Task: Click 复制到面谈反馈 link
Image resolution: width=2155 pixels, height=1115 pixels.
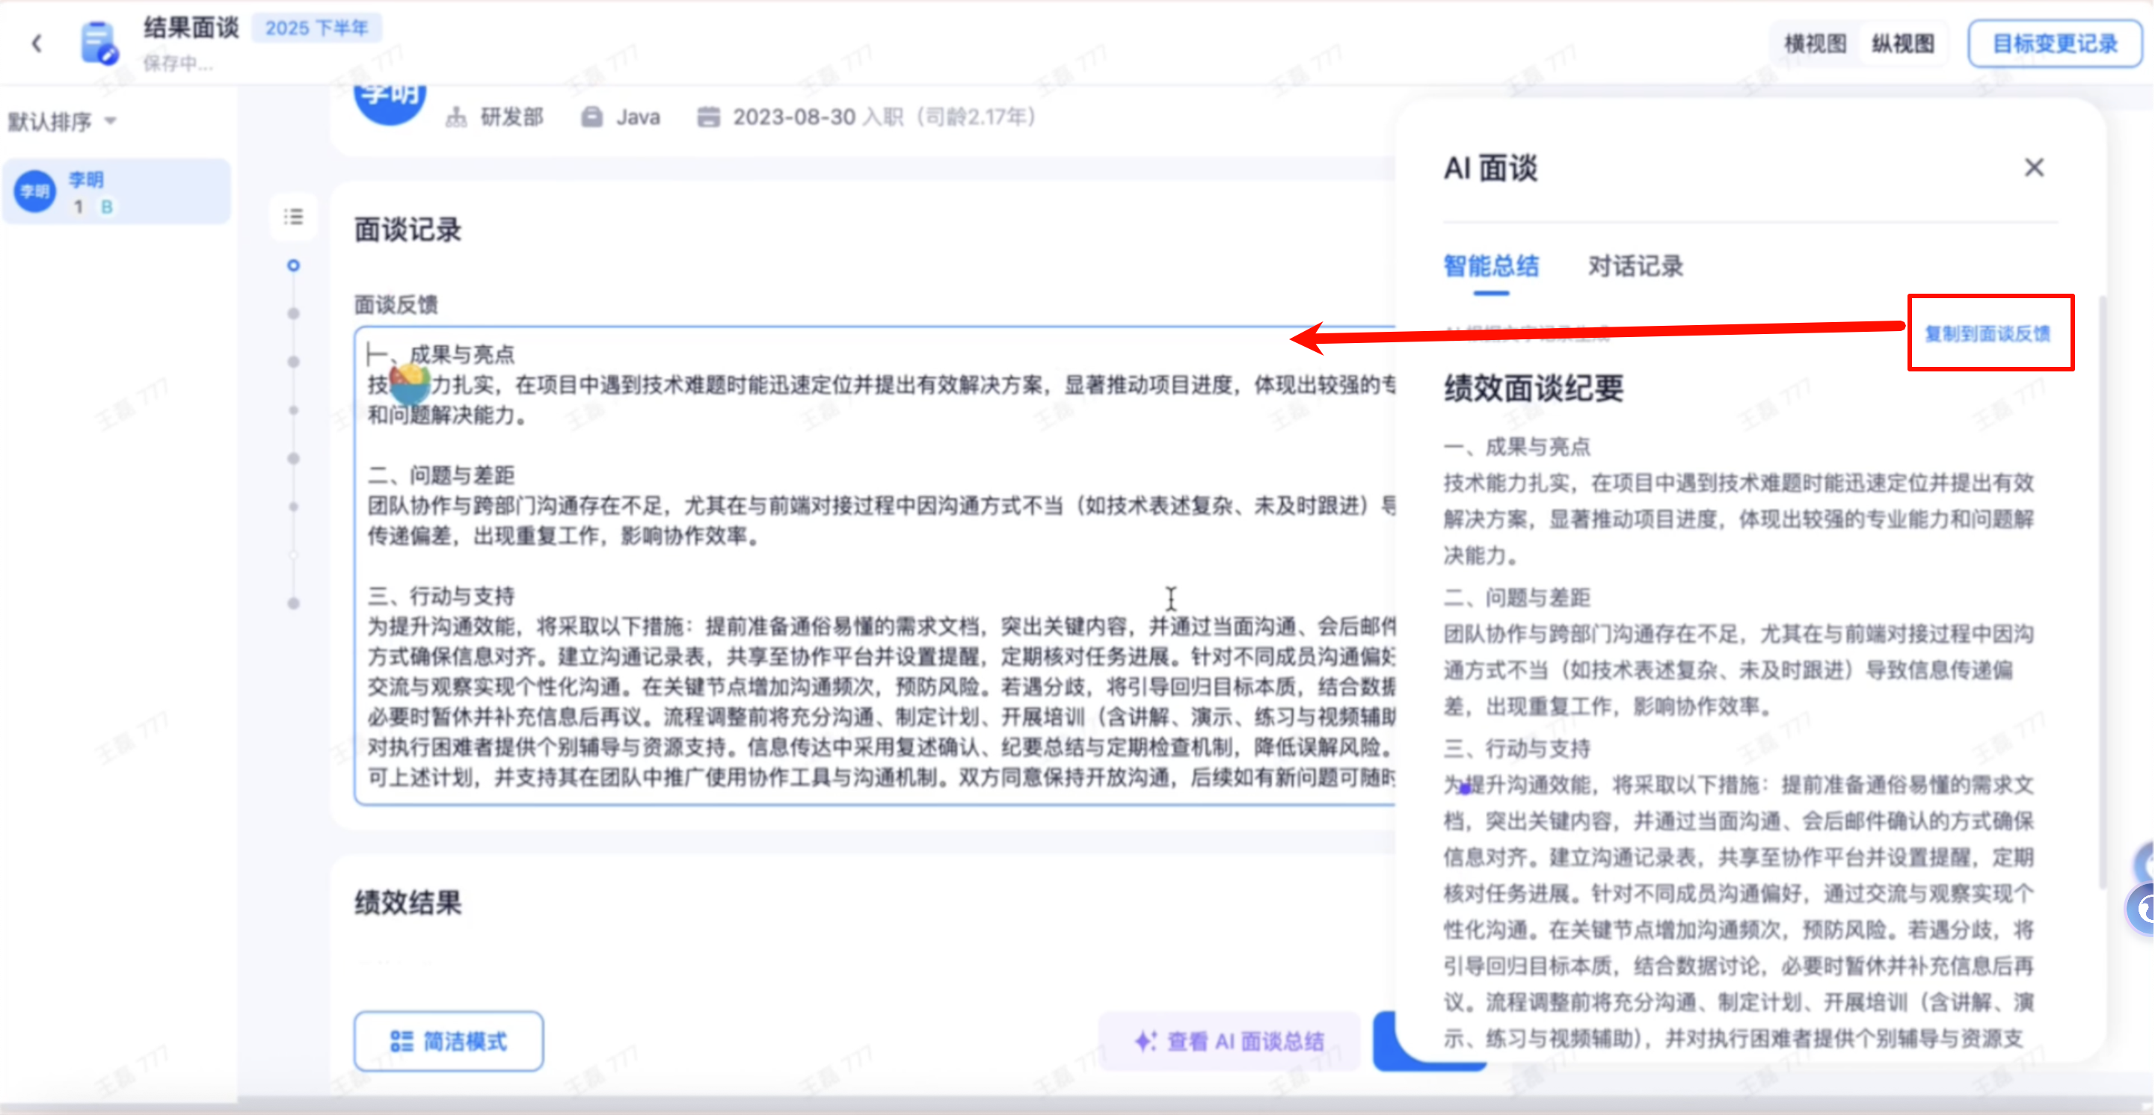Action: [x=1987, y=334]
